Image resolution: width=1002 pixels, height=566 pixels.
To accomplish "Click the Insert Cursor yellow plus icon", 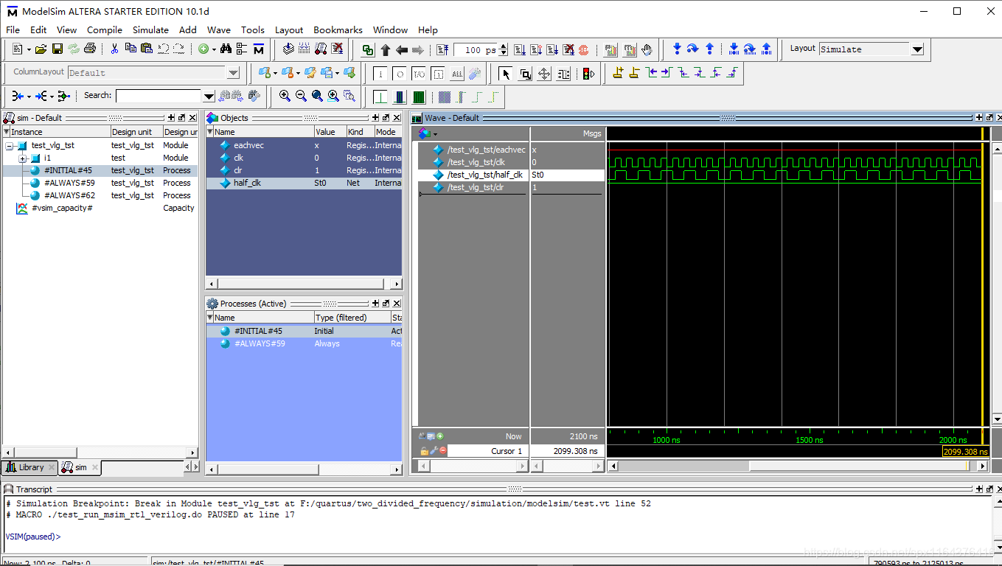I will click(618, 72).
